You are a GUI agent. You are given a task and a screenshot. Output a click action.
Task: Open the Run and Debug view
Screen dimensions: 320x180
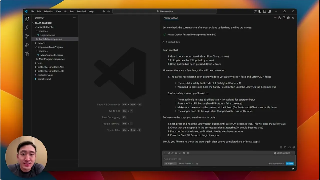point(27,45)
